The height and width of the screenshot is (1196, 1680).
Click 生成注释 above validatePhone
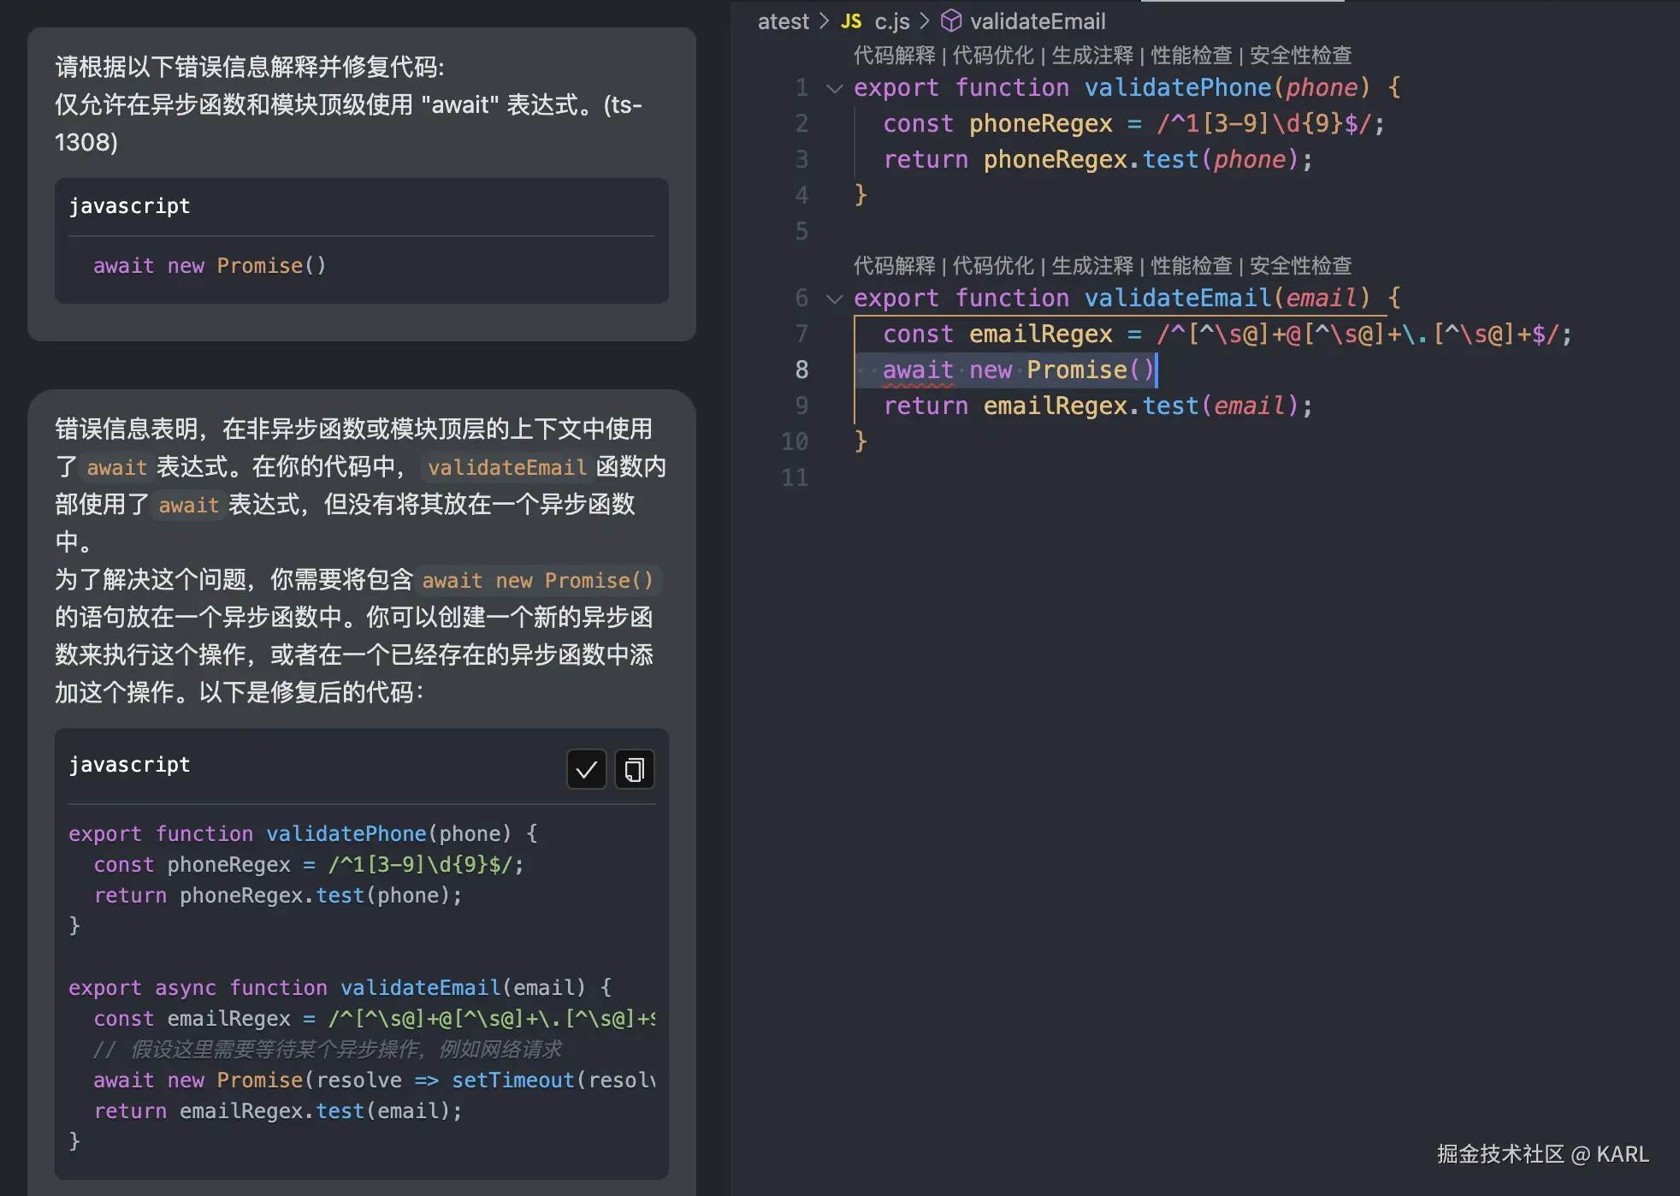[1092, 56]
